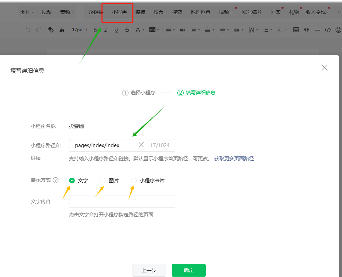Click the 礼物 menu item
This screenshot has width=342, height=277.
[294, 12]
